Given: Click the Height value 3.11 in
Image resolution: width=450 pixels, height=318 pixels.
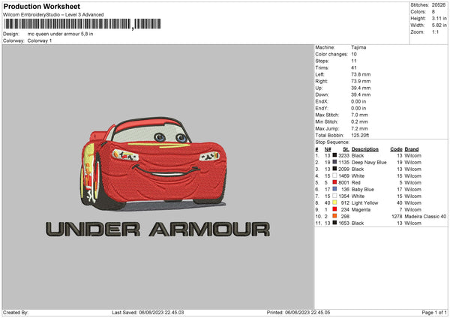Looking at the screenshot, I should click(x=439, y=18).
